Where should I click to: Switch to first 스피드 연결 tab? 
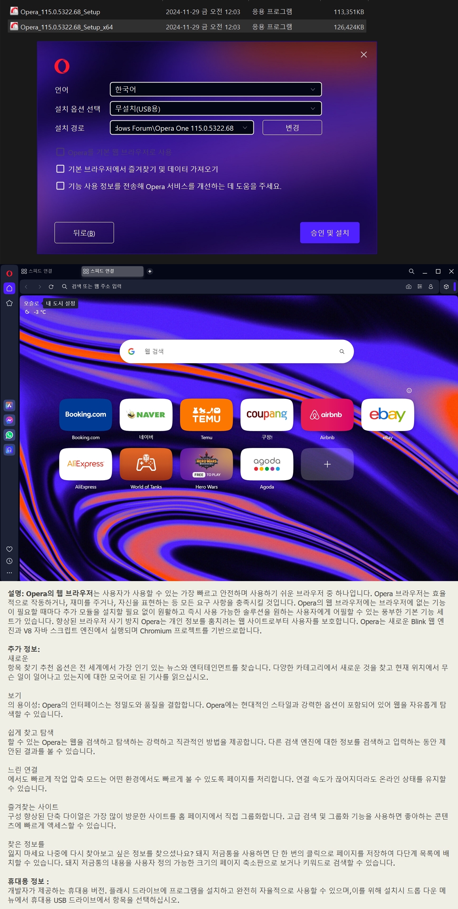point(50,271)
